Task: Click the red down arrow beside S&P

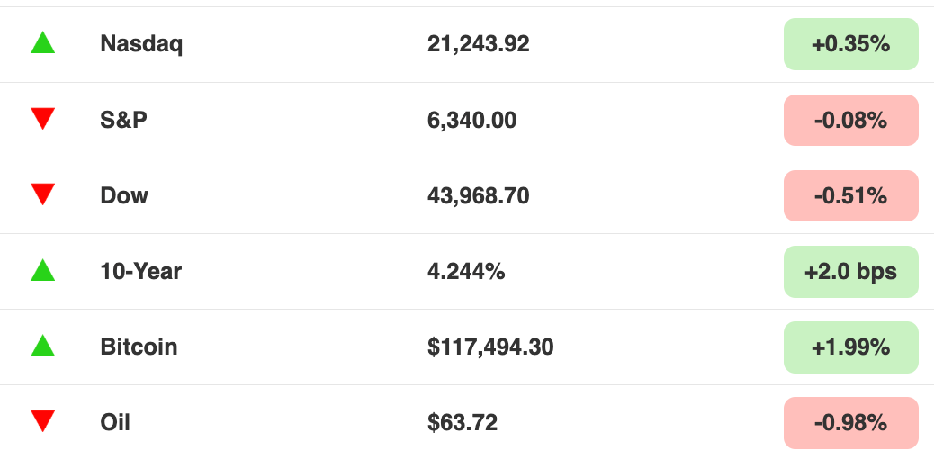Action: (x=43, y=119)
